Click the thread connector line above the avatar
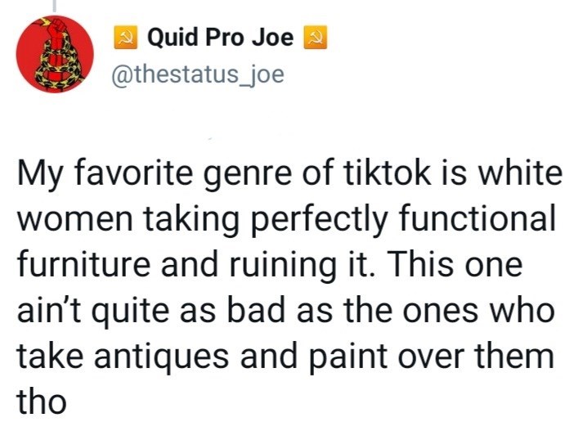574x431 pixels. coord(54,6)
